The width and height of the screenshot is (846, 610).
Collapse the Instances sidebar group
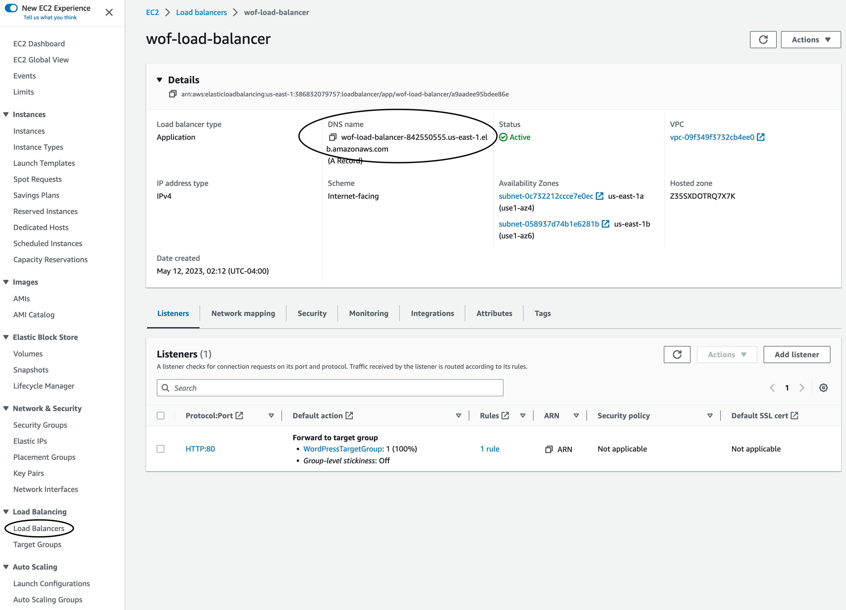click(6, 114)
